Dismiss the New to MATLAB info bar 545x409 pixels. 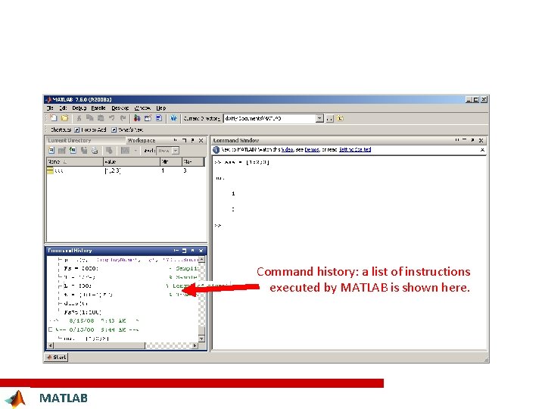(x=482, y=150)
